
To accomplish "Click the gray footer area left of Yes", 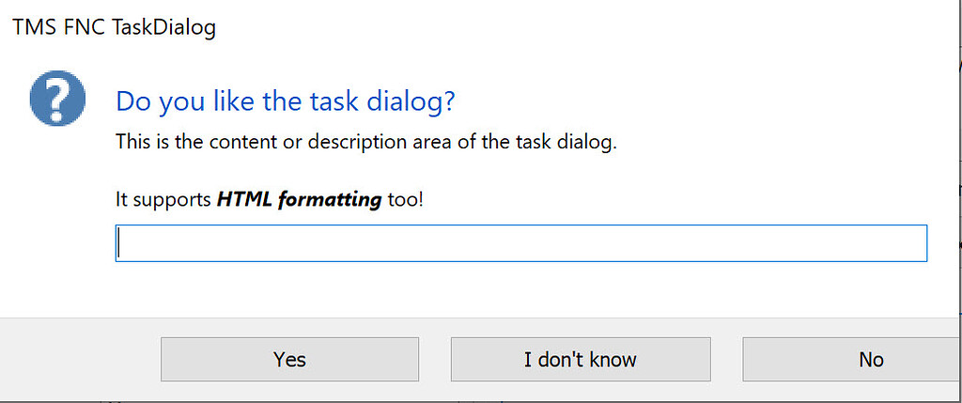I will 80,359.
